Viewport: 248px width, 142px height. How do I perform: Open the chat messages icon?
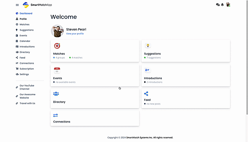point(218,5)
